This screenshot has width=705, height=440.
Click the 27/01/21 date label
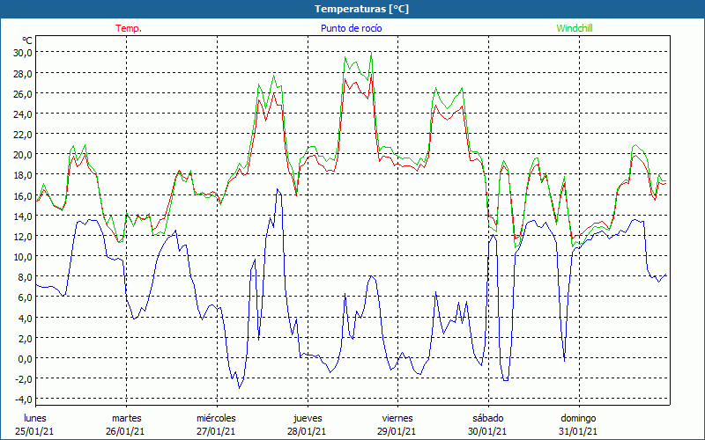(x=216, y=431)
